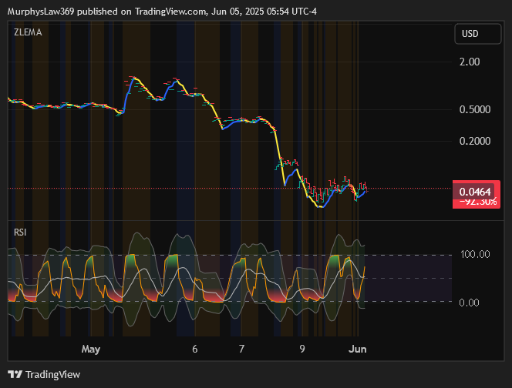This screenshot has height=388, width=512.
Task: Click the TradingView logo icon
Action: pyautogui.click(x=15, y=374)
